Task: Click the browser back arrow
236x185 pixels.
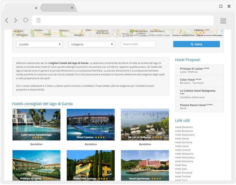Action: point(6,20)
